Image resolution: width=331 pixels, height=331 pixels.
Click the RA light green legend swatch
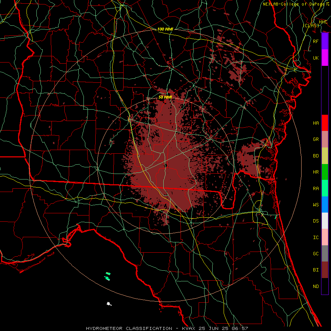click(325, 188)
